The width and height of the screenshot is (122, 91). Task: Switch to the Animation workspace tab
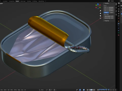[x=5, y=1]
